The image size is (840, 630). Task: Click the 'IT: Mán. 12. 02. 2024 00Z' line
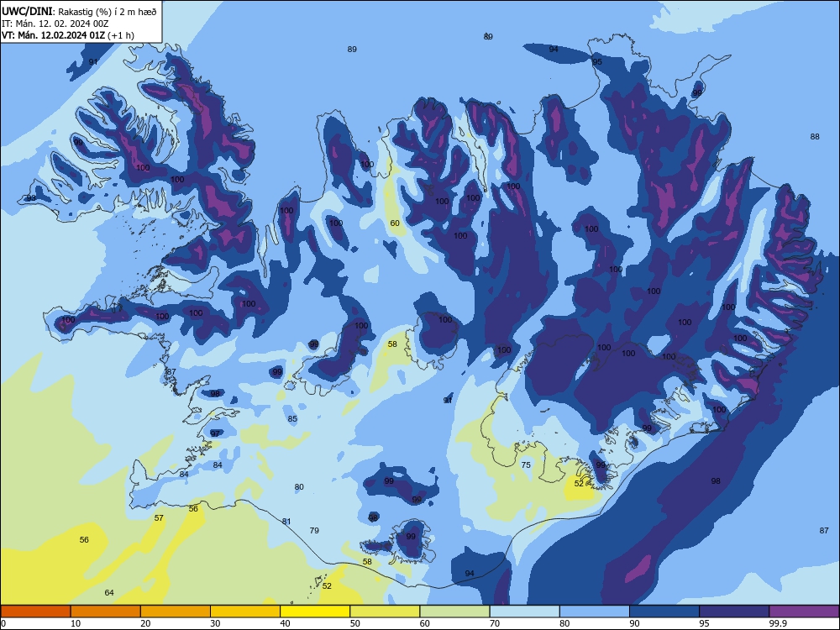[x=55, y=24]
